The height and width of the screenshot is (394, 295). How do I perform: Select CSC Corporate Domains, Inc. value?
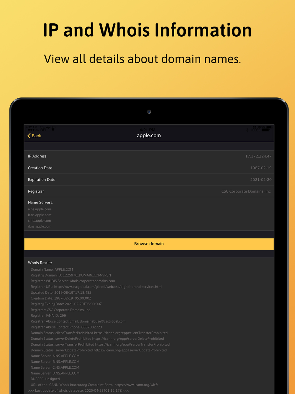pos(247,191)
